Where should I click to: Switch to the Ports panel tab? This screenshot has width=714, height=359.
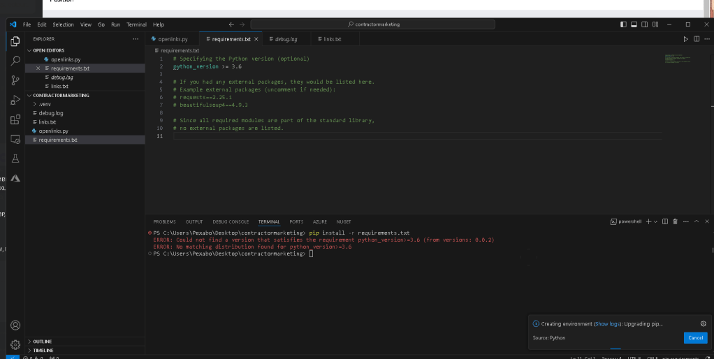[x=296, y=221]
